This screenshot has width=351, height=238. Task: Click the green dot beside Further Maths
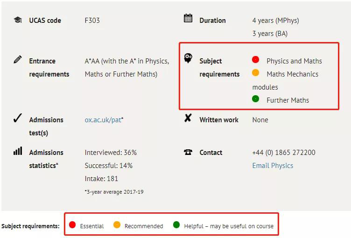[x=255, y=99]
